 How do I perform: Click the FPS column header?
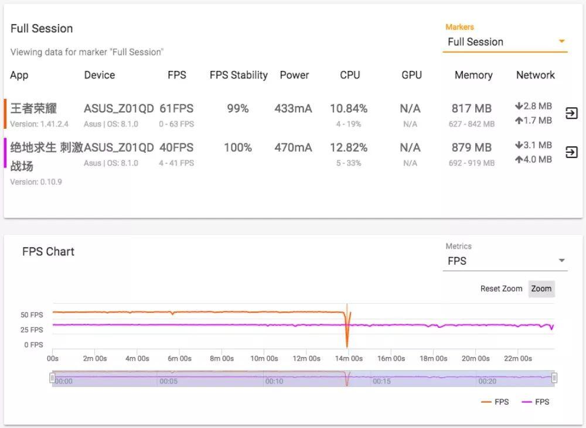pyautogui.click(x=177, y=75)
